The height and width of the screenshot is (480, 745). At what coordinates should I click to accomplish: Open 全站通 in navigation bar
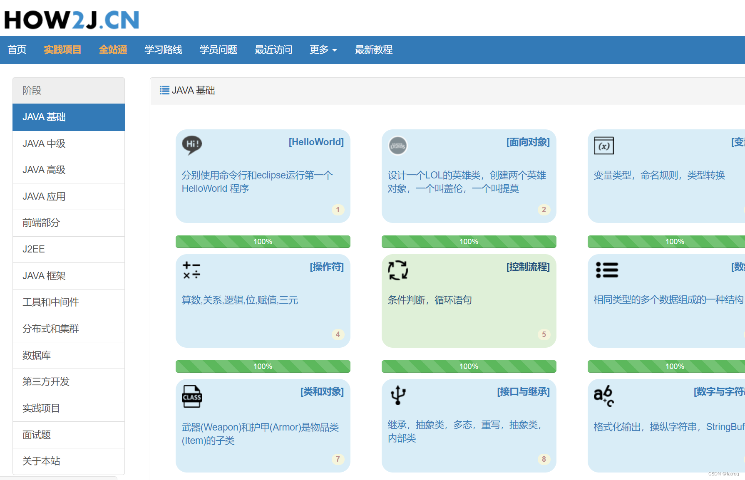point(113,50)
